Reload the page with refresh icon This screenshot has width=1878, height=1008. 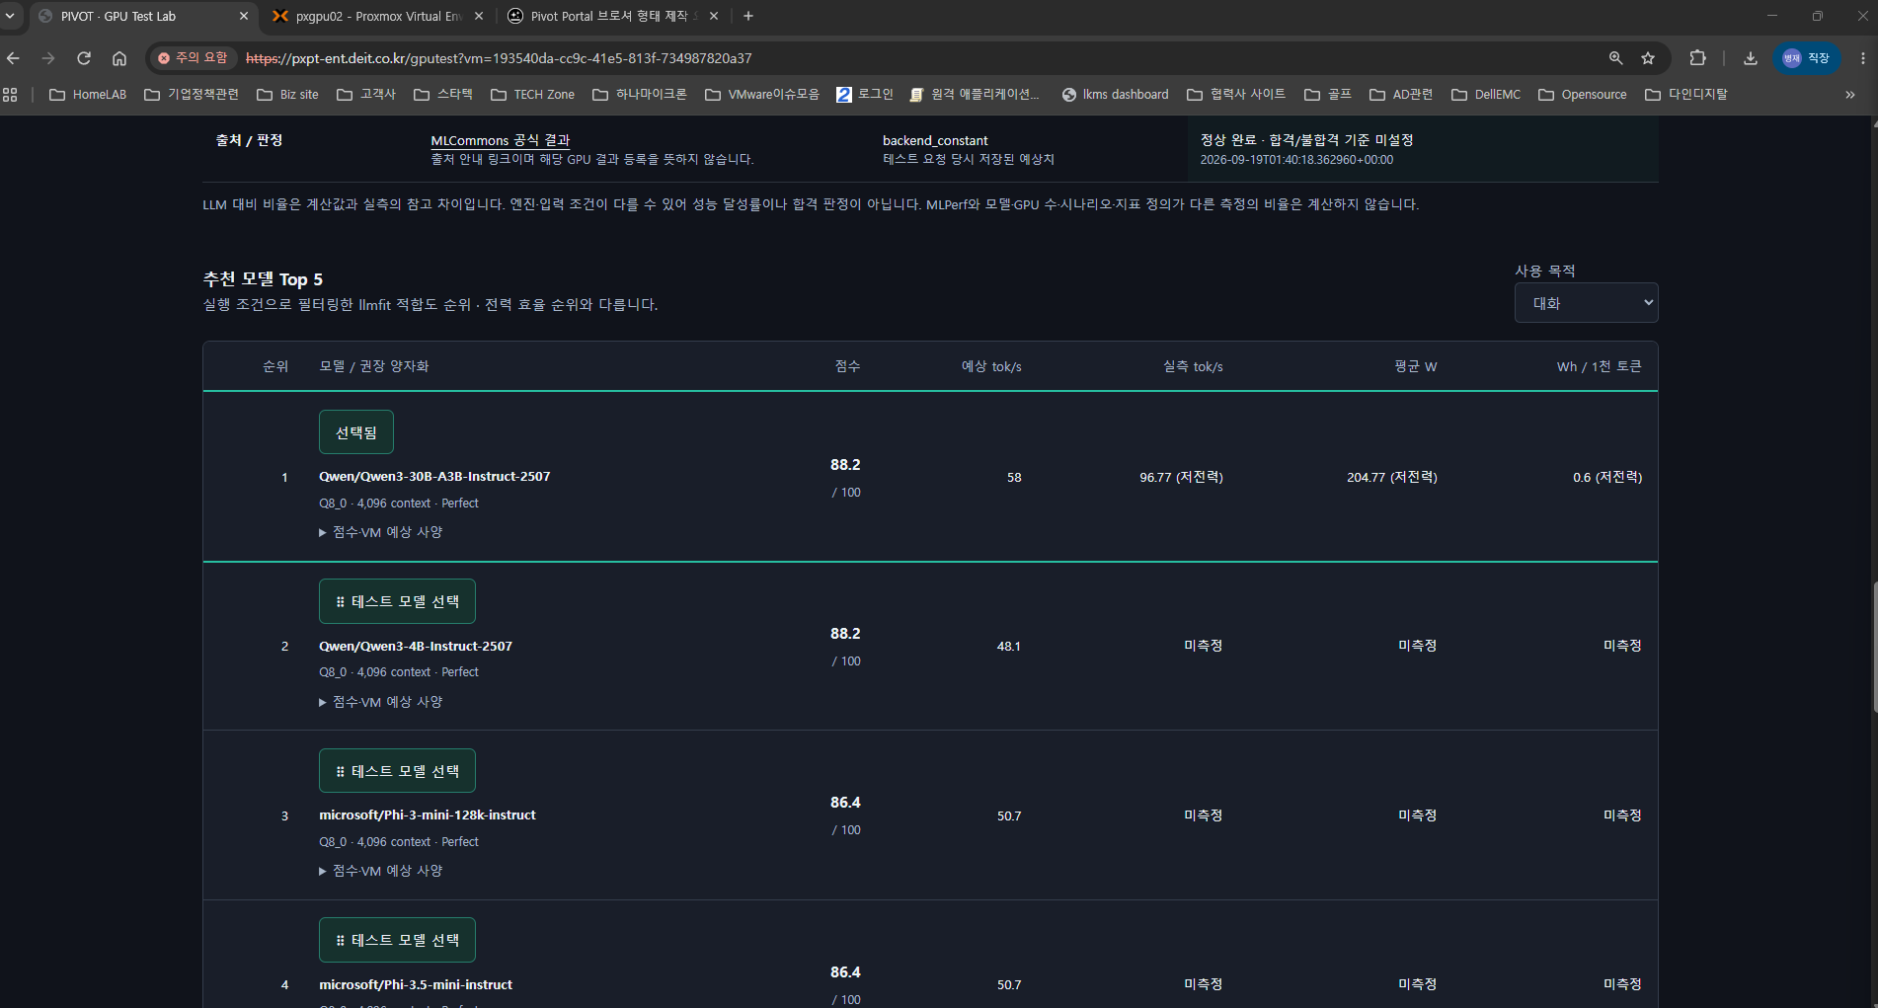click(84, 58)
